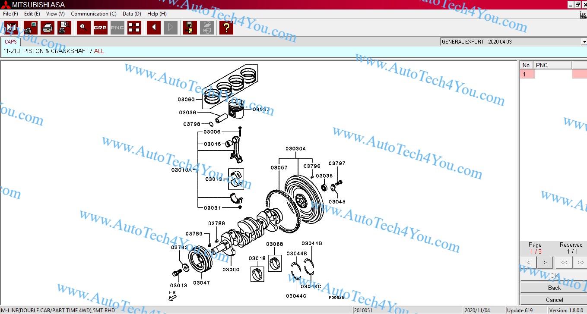
Task: Go to next page with > button
Action: pos(545,262)
